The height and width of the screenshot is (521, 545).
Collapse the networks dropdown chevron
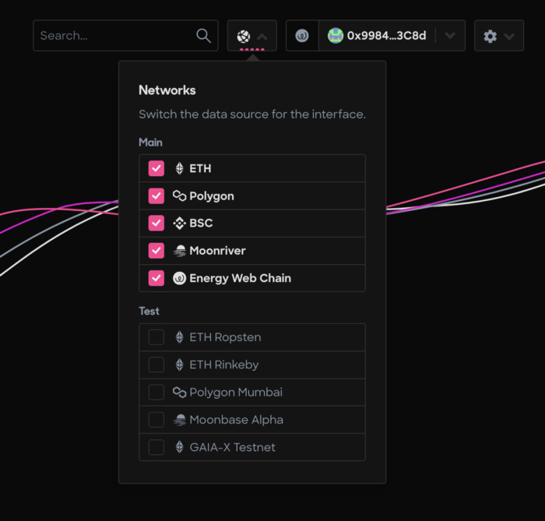tap(262, 36)
